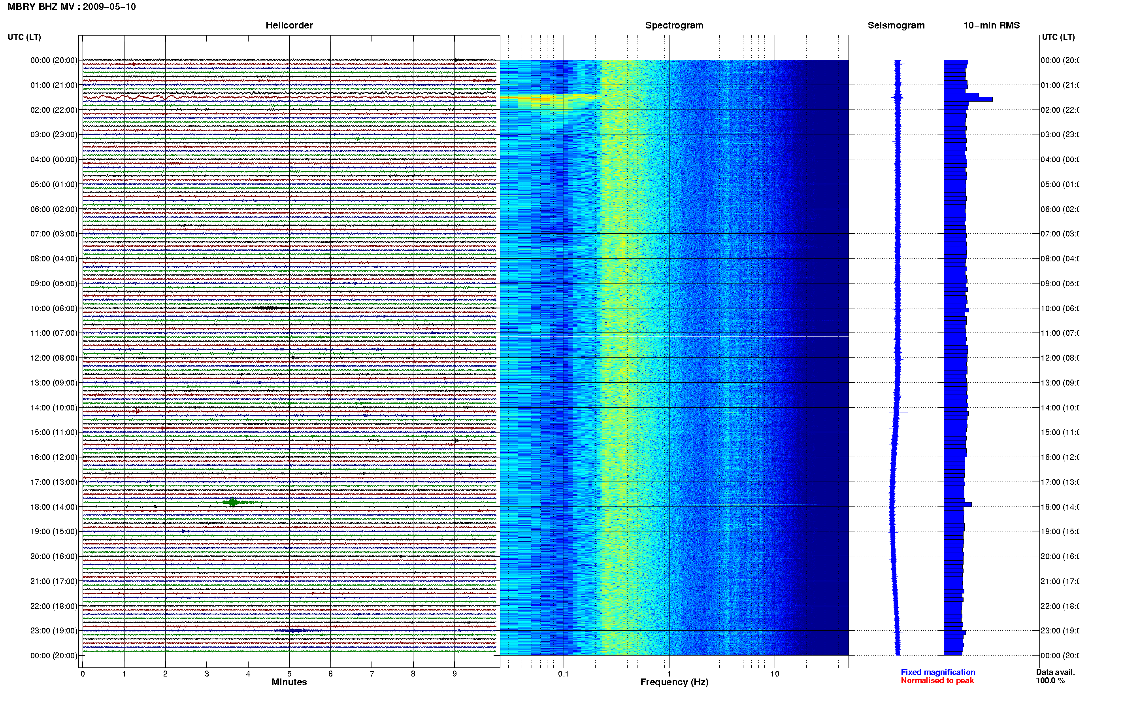Click the 10 Hz frequency tick label
The width and height of the screenshot is (1124, 703).
click(x=775, y=674)
